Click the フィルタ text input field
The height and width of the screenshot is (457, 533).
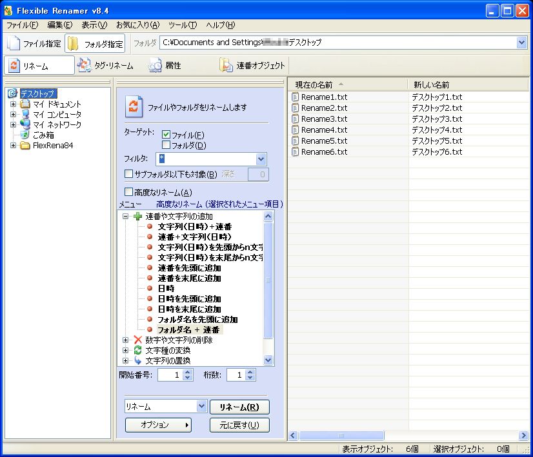coord(207,159)
